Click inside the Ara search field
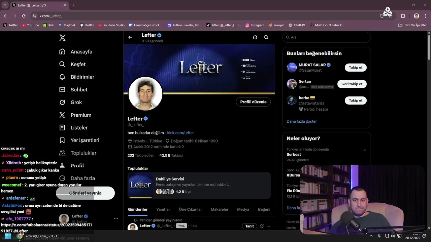 point(327,37)
